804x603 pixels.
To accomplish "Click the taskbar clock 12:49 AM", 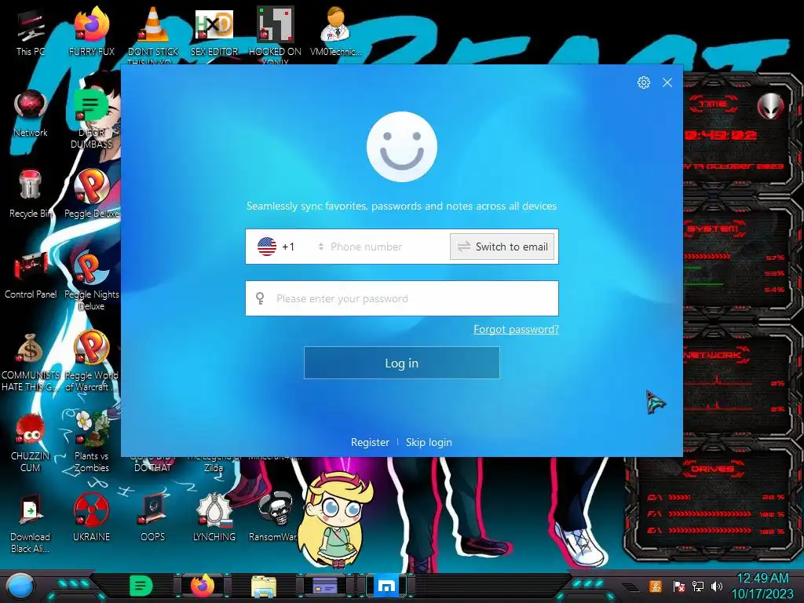I will pos(762,579).
